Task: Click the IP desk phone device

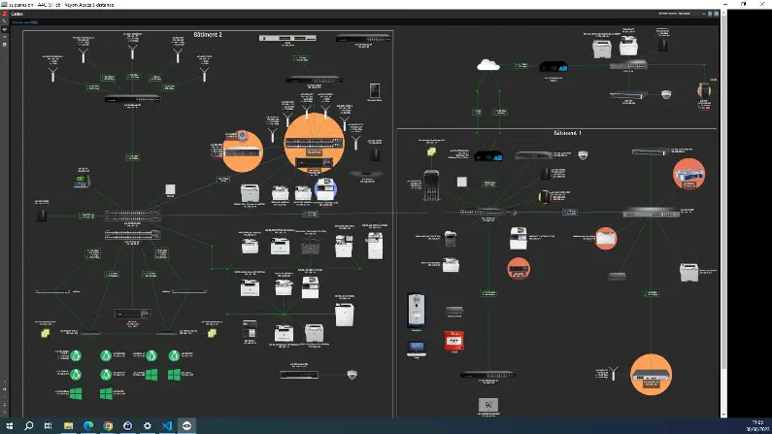Action: [x=82, y=181]
